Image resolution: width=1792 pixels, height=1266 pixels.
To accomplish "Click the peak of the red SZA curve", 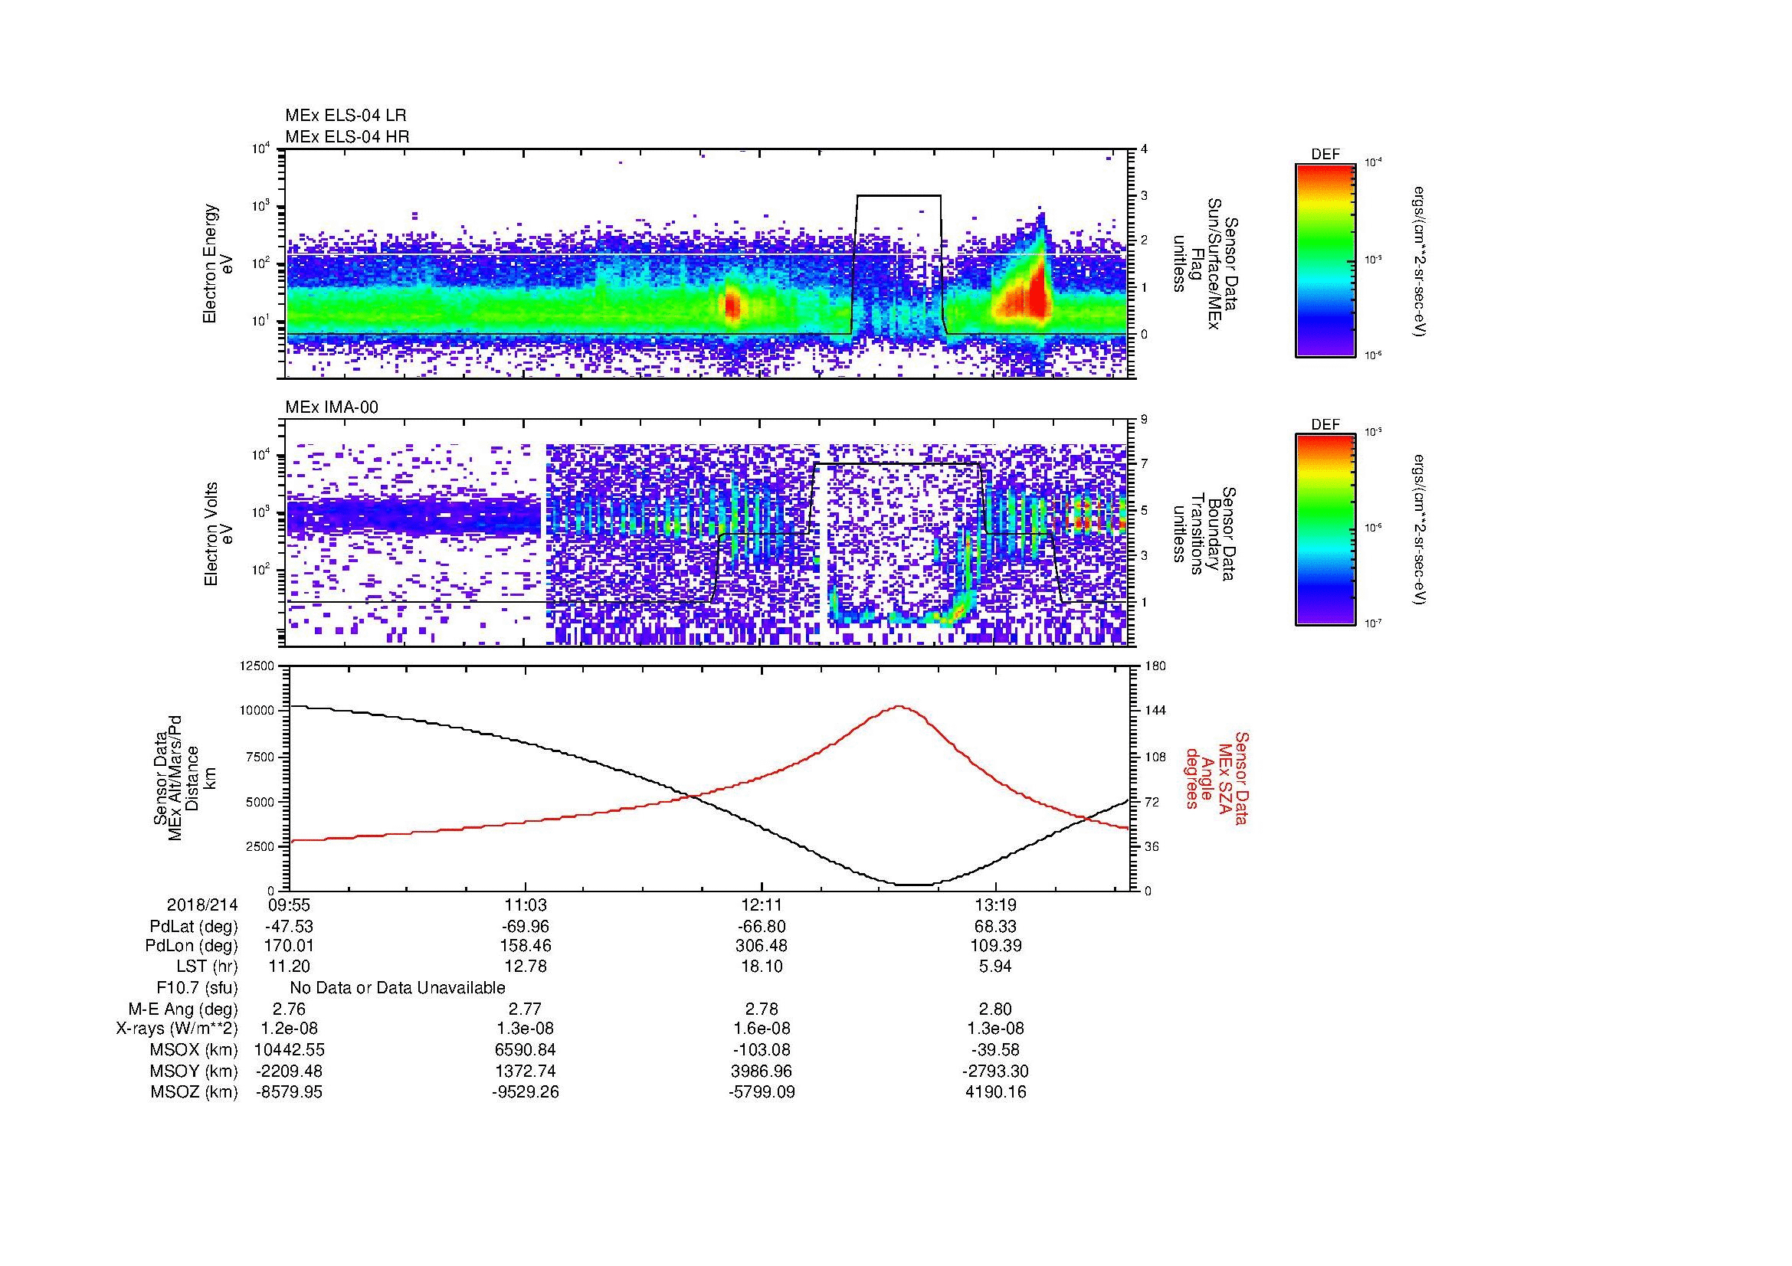I will coord(899,707).
